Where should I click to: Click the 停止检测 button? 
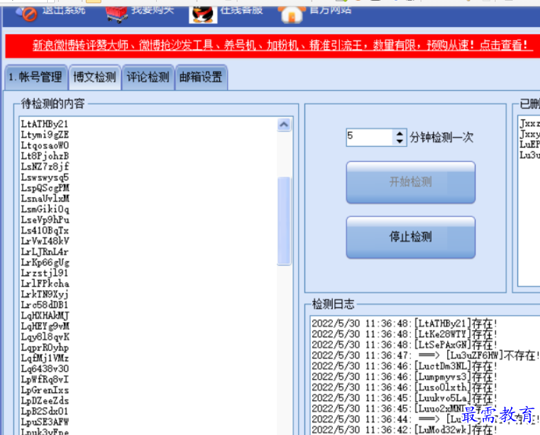pos(410,237)
